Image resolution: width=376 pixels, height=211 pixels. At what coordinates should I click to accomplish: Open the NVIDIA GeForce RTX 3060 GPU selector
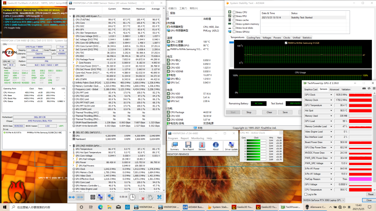click(324, 200)
